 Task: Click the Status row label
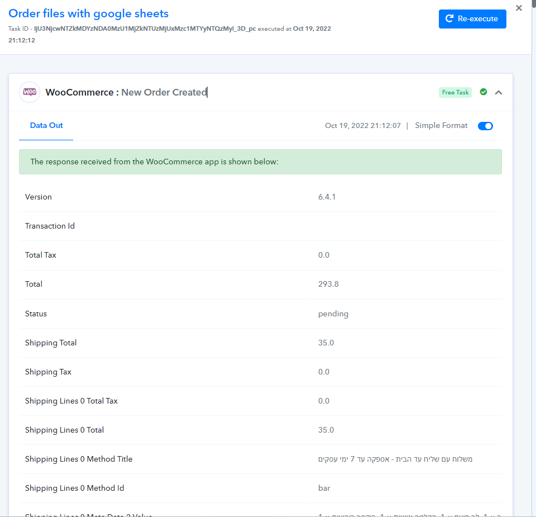pos(36,314)
